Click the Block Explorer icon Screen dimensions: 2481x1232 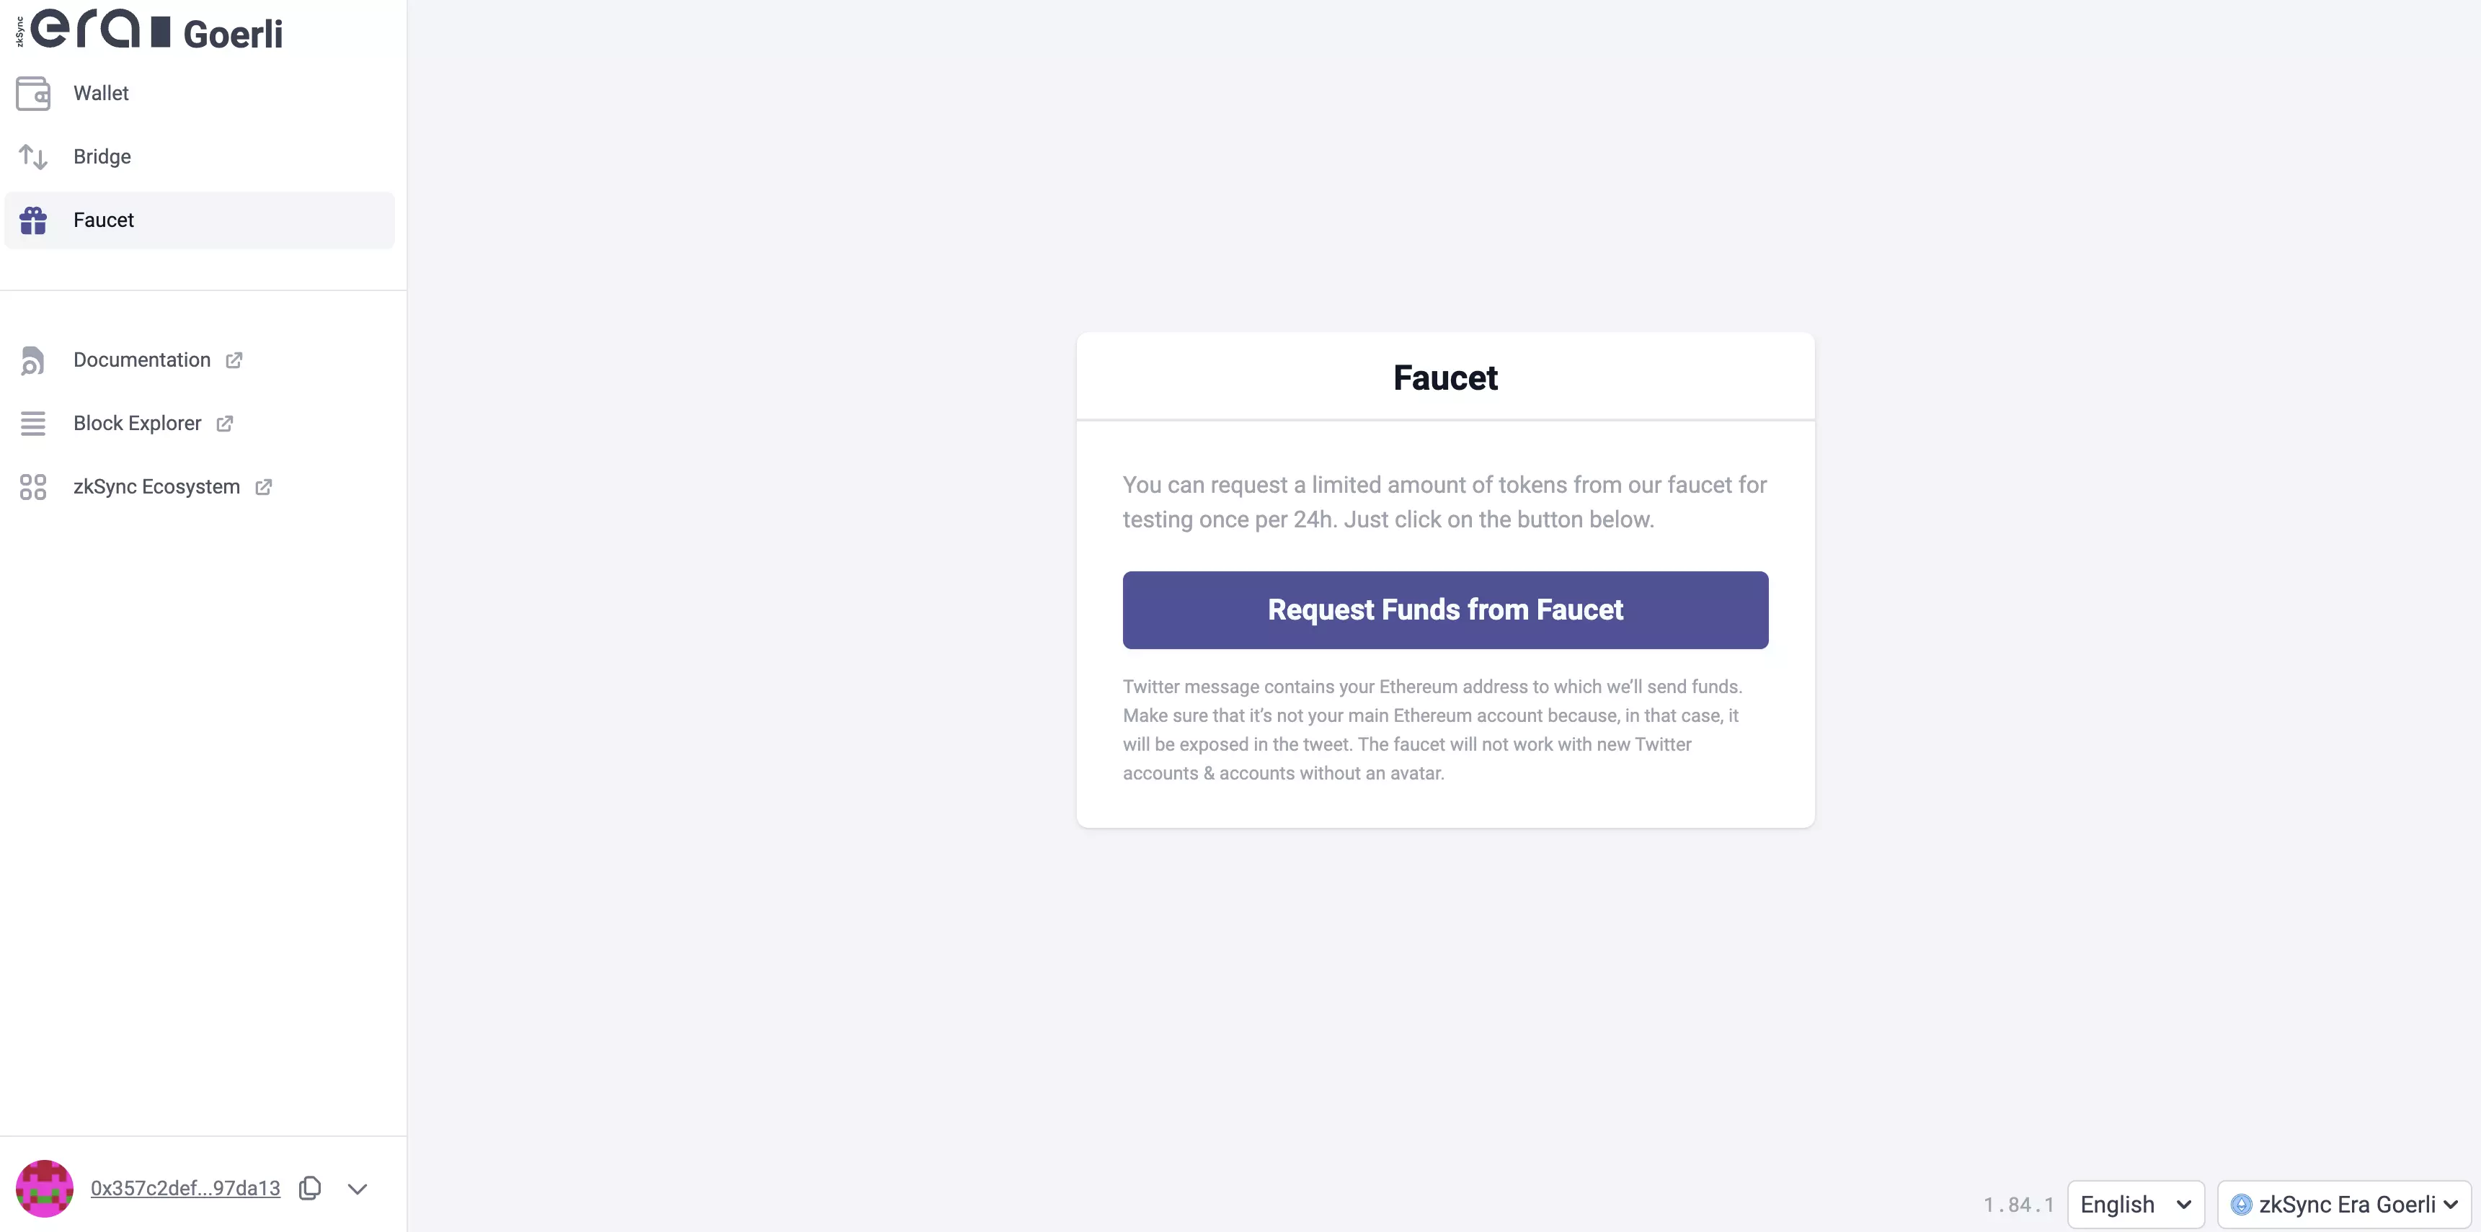[33, 424]
